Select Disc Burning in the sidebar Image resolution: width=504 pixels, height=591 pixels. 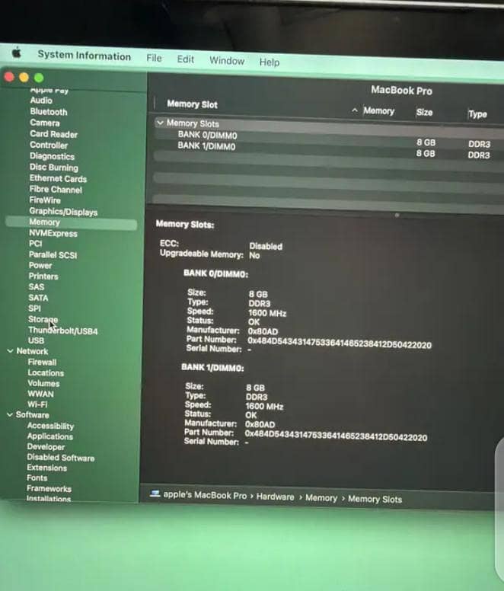pyautogui.click(x=54, y=168)
